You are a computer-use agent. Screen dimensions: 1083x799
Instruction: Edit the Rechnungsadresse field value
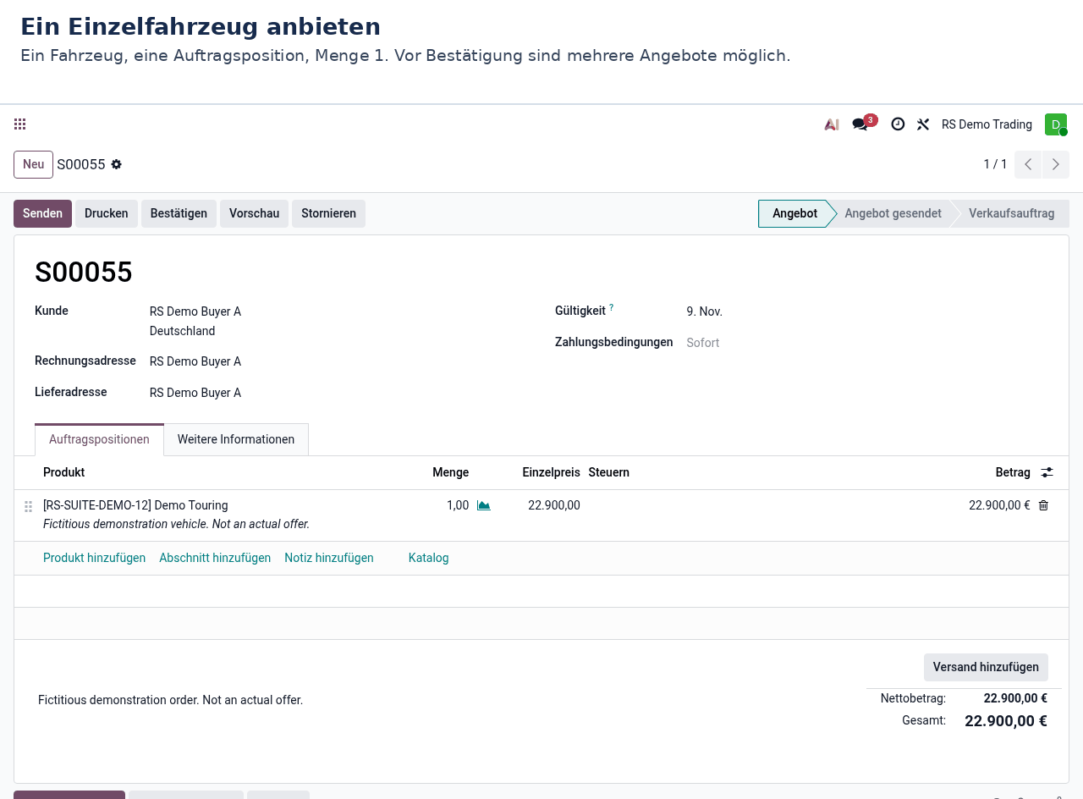tap(195, 361)
